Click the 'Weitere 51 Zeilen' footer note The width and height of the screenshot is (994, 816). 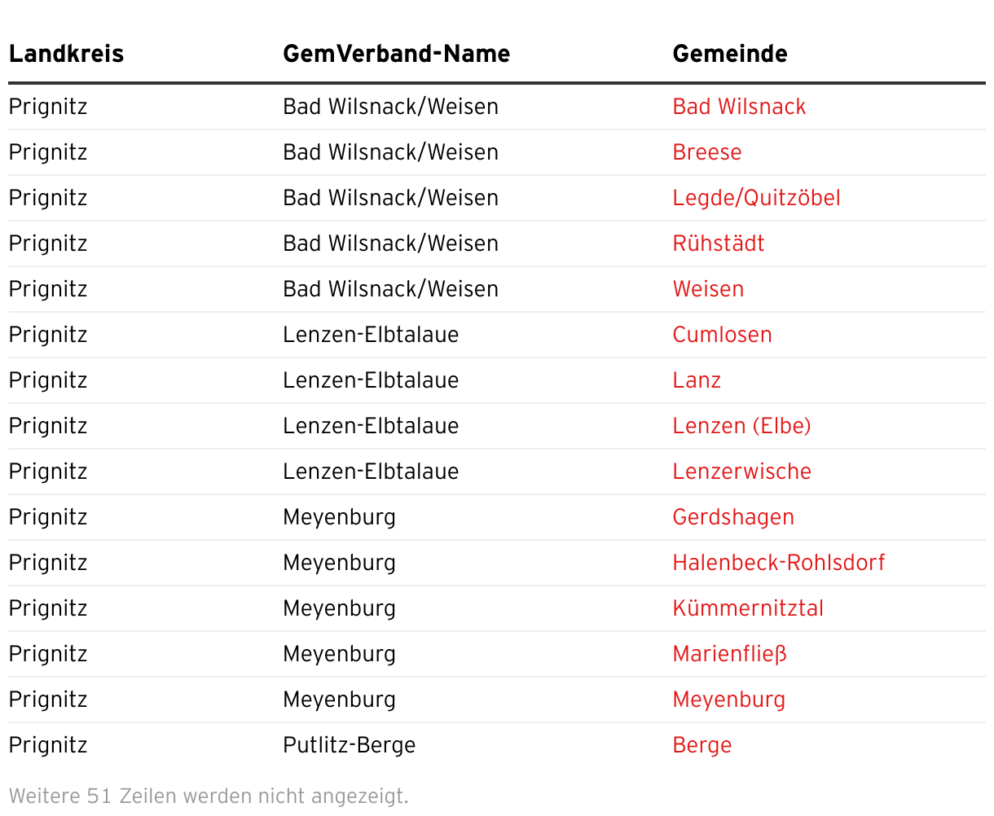click(x=209, y=796)
